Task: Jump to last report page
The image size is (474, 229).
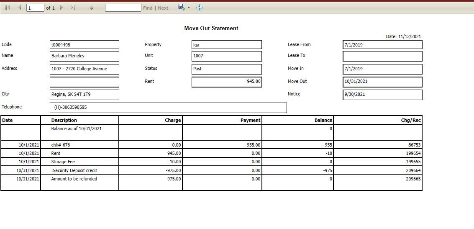Action: coord(73,8)
